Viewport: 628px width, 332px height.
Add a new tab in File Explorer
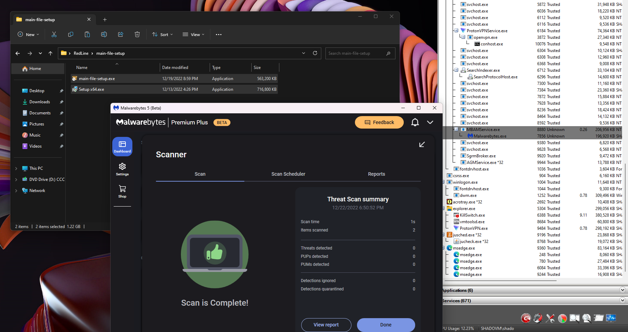point(105,20)
